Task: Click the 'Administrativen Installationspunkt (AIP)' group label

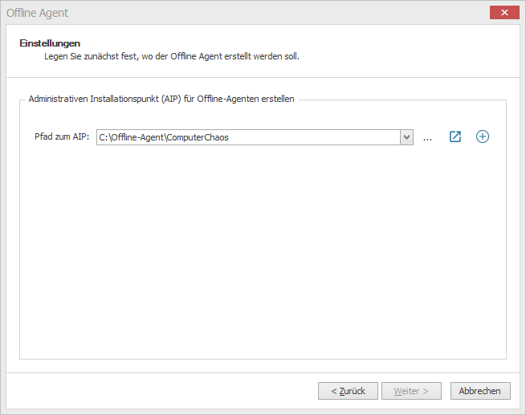Action: [161, 100]
